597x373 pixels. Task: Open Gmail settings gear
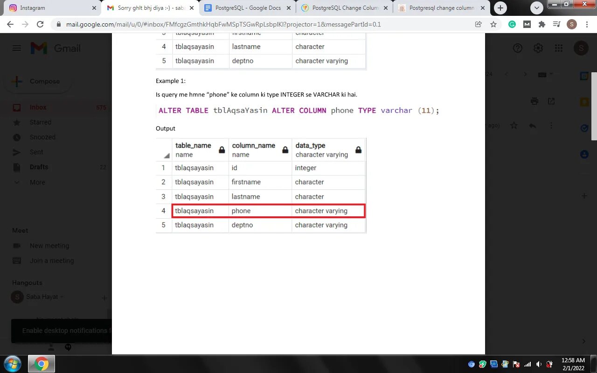point(538,48)
